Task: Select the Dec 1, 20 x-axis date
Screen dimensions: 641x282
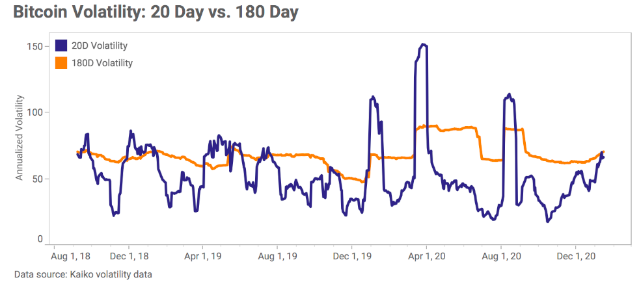Action: pyautogui.click(x=575, y=256)
